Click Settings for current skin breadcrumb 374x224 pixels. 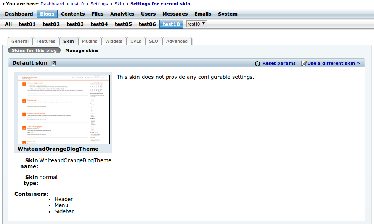click(160, 4)
